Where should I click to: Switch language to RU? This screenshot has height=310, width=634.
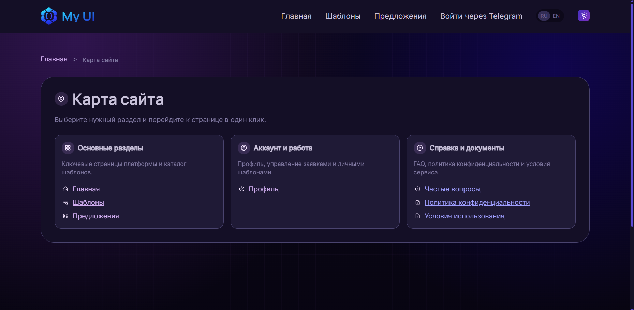pos(544,16)
